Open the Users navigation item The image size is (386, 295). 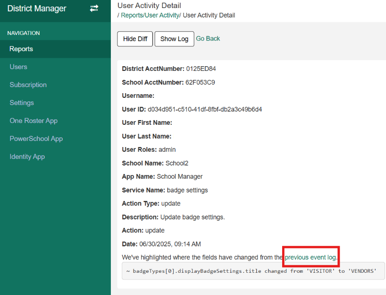[x=18, y=67]
